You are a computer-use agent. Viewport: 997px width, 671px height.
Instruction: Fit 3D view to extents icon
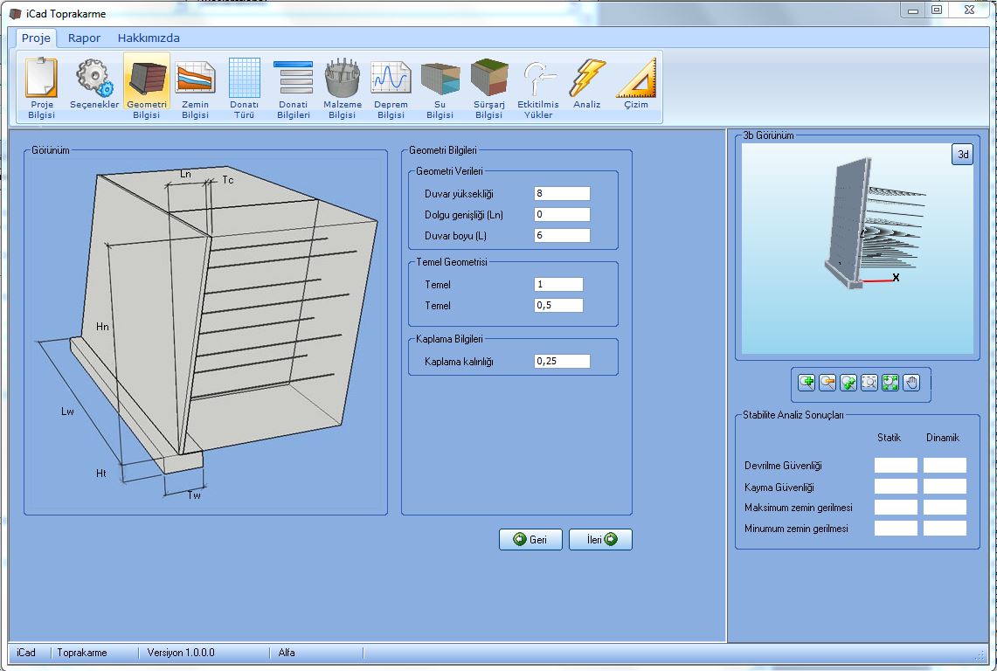890,383
